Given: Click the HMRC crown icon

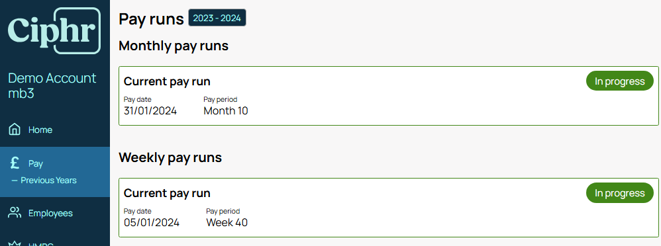Looking at the screenshot, I should coord(15,244).
